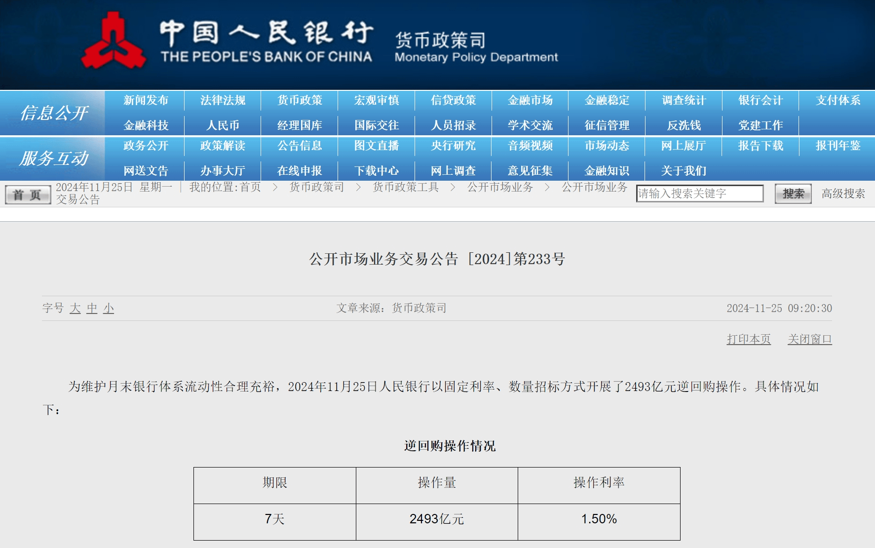Viewport: 875px width, 548px height.
Task: Go to 报告下载 page
Action: coord(761,146)
